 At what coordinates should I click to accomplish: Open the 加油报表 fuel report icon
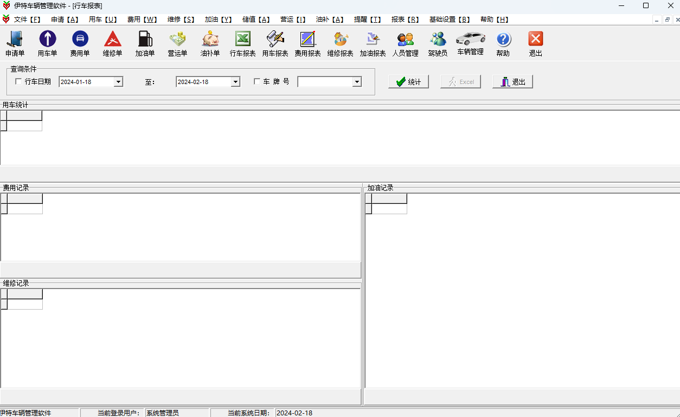click(373, 44)
